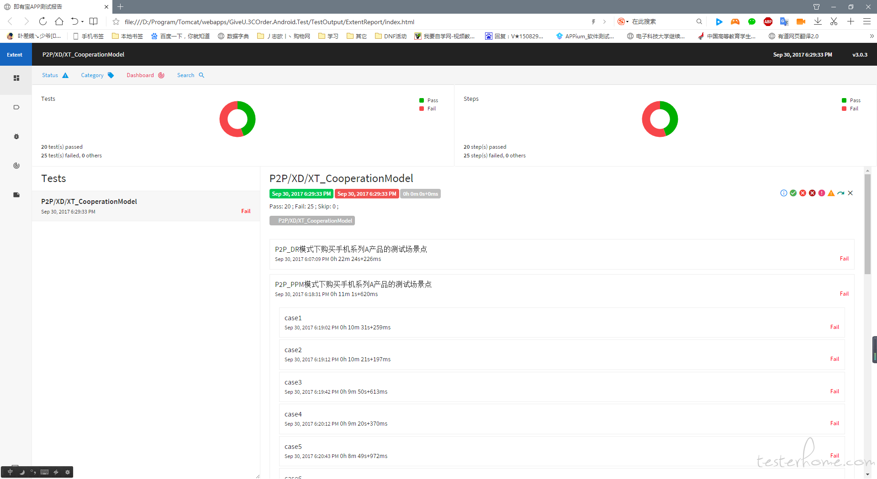Open the category tag sidebar icon
This screenshot has height=479, width=877.
pyautogui.click(x=16, y=108)
